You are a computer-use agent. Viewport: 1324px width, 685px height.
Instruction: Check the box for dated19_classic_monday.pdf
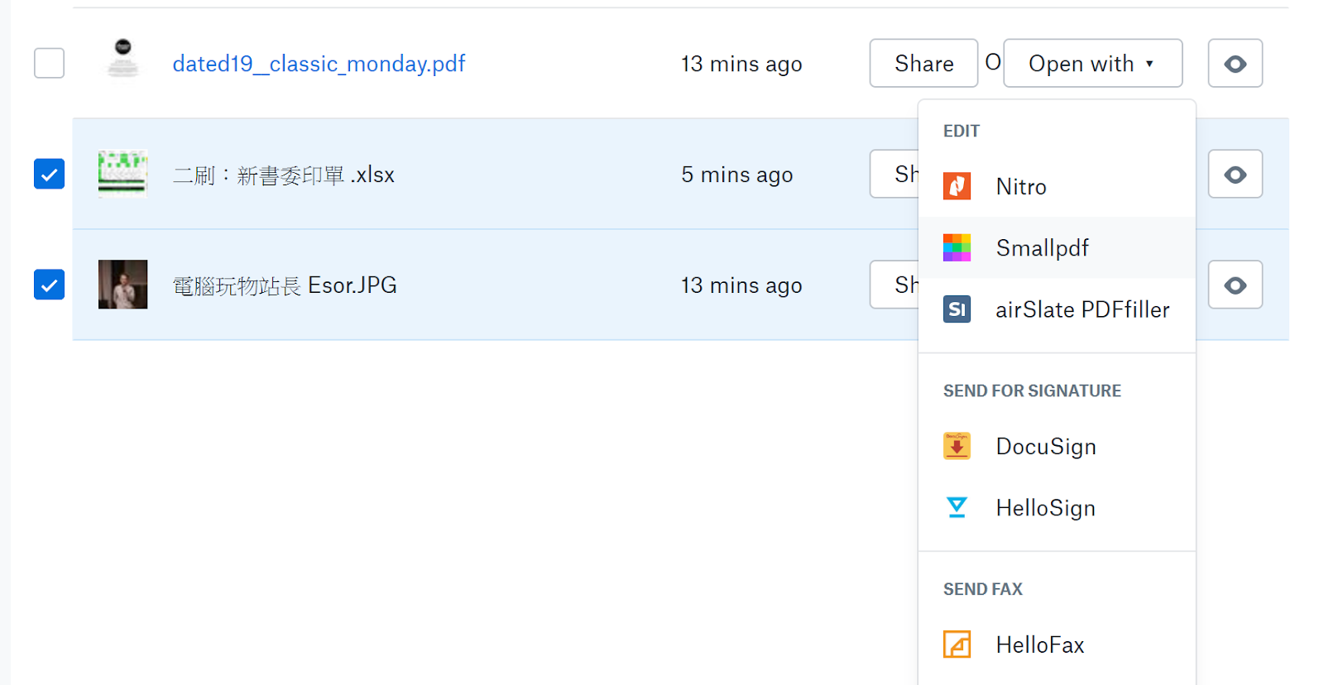point(50,63)
